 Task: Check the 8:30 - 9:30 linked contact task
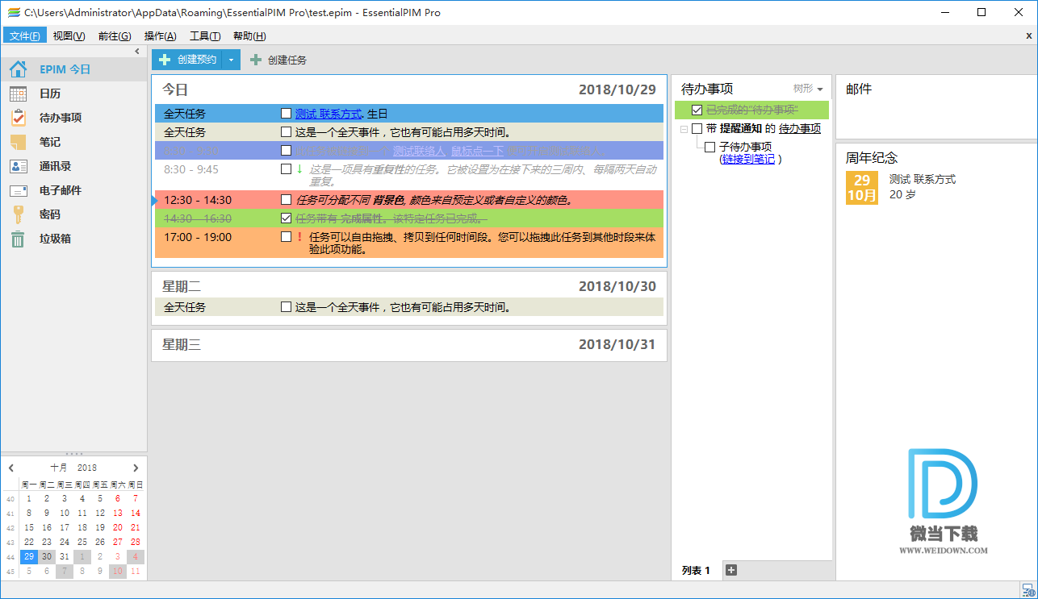click(x=286, y=151)
